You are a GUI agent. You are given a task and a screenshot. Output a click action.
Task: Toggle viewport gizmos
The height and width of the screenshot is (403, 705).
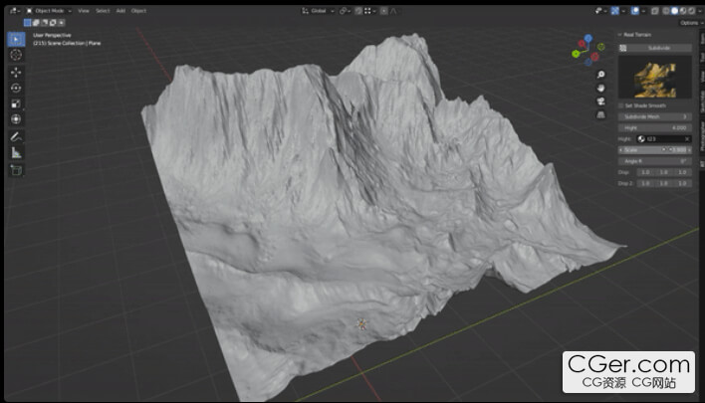[615, 11]
